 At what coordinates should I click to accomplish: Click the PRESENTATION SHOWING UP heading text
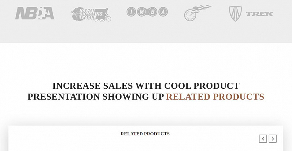tap(96, 97)
